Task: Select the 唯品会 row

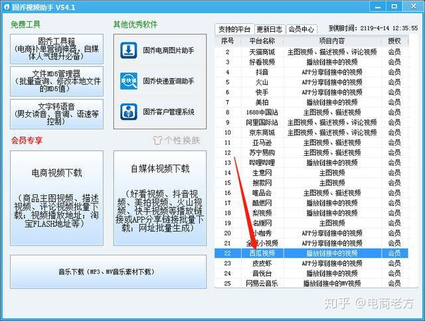Action: point(311,193)
